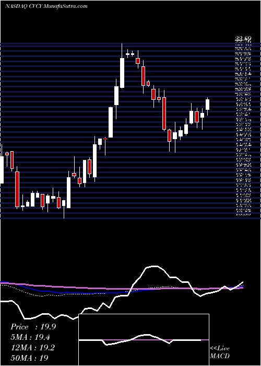Click the <<Live MACD label

click(x=220, y=352)
